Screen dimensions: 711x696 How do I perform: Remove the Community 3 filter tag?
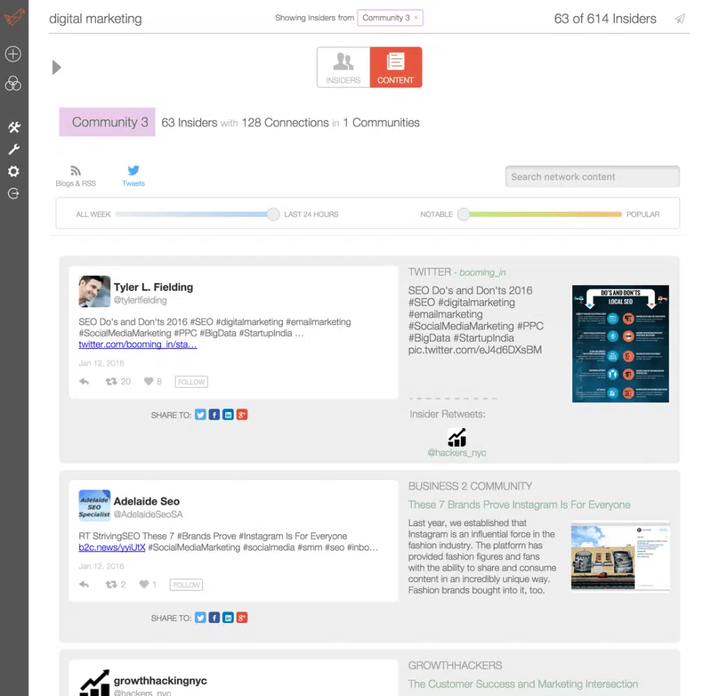click(x=416, y=17)
